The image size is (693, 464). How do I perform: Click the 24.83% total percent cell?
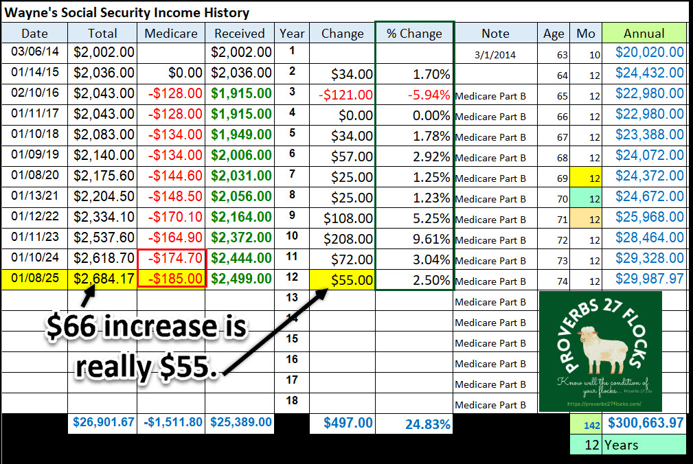414,424
